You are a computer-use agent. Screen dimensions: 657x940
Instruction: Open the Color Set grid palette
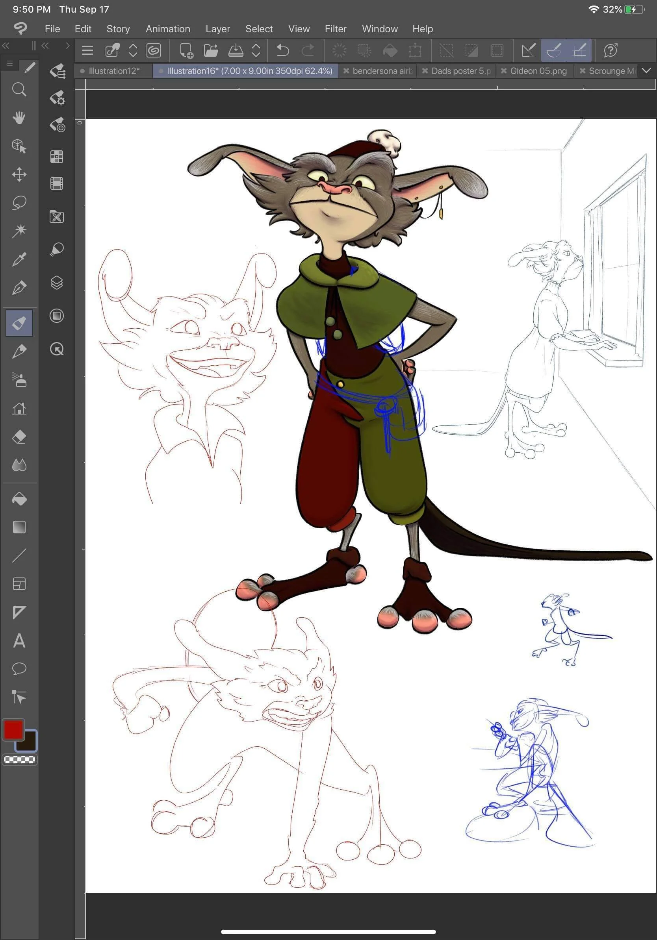pyautogui.click(x=57, y=156)
